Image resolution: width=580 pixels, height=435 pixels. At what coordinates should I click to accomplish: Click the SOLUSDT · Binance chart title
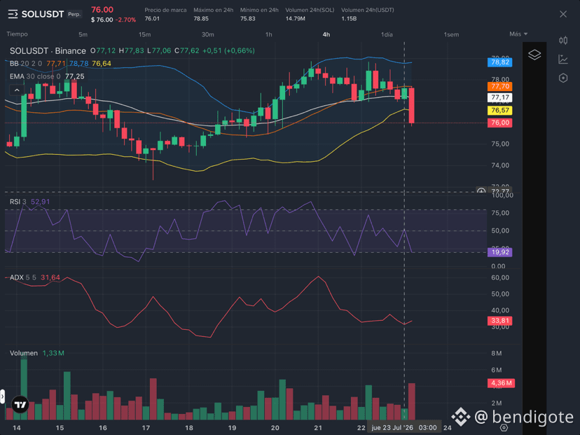click(48, 50)
